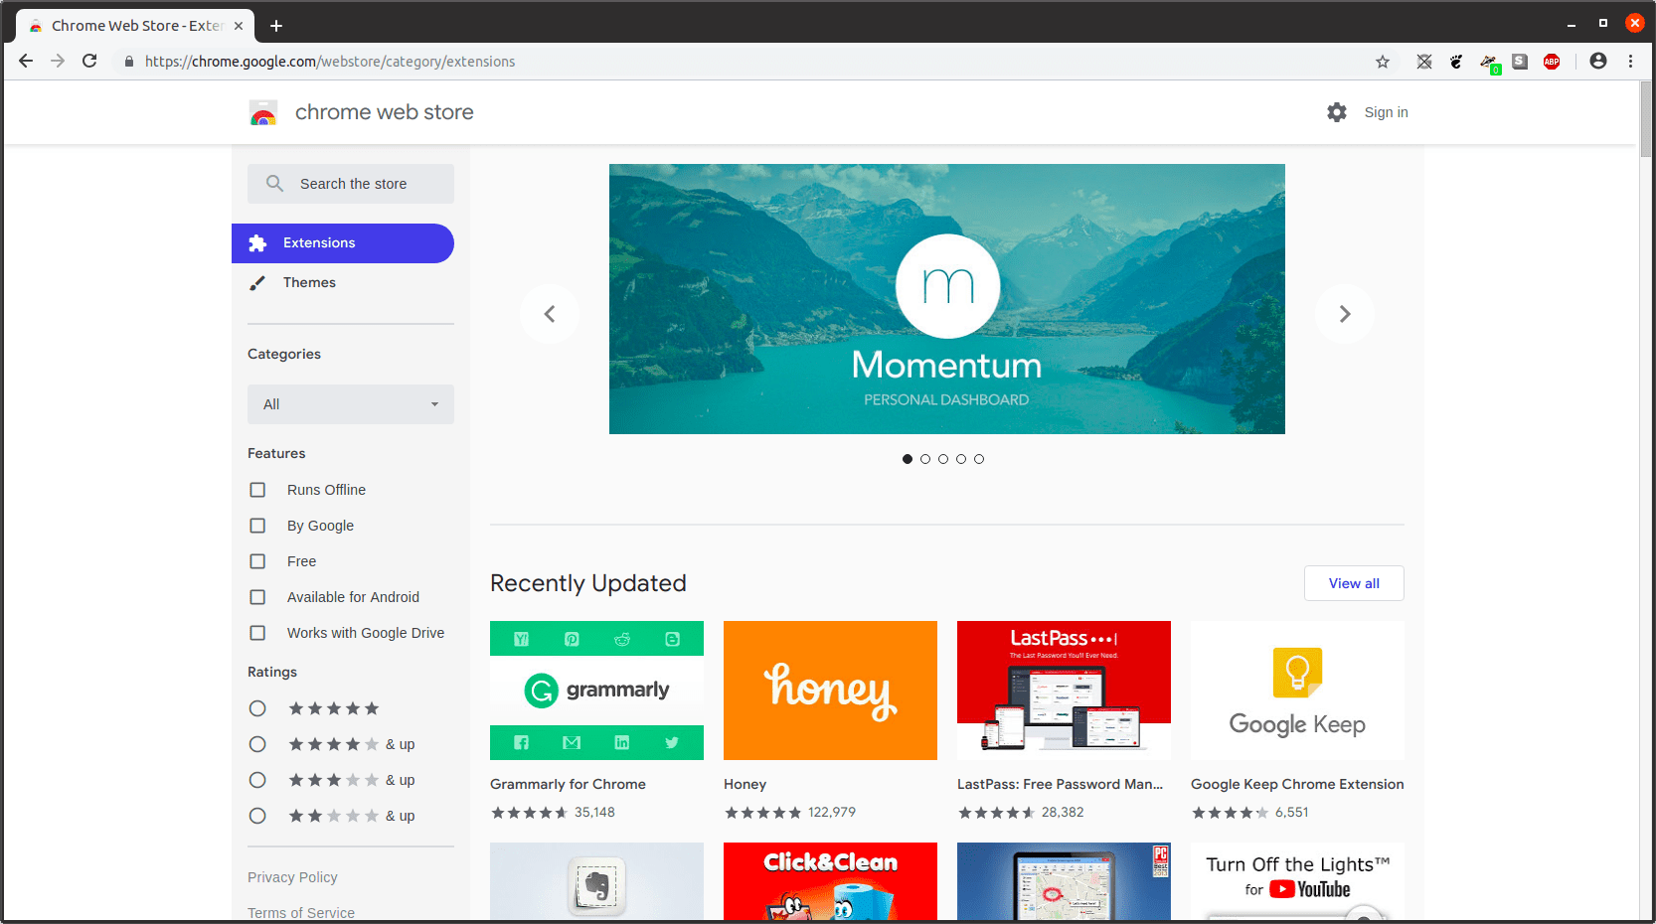The height and width of the screenshot is (924, 1656).
Task: Check Available for Android
Action: 257,597
